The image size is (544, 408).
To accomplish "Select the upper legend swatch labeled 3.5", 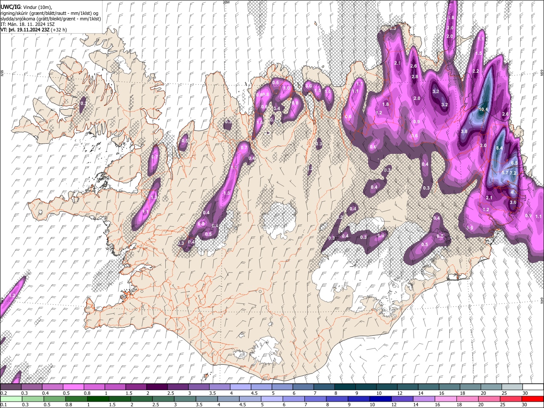I will 219,387.
